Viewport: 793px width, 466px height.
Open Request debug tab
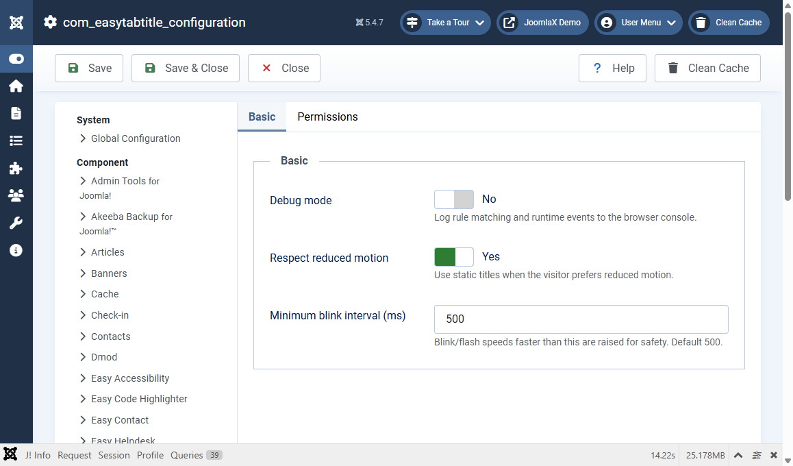[x=75, y=455]
